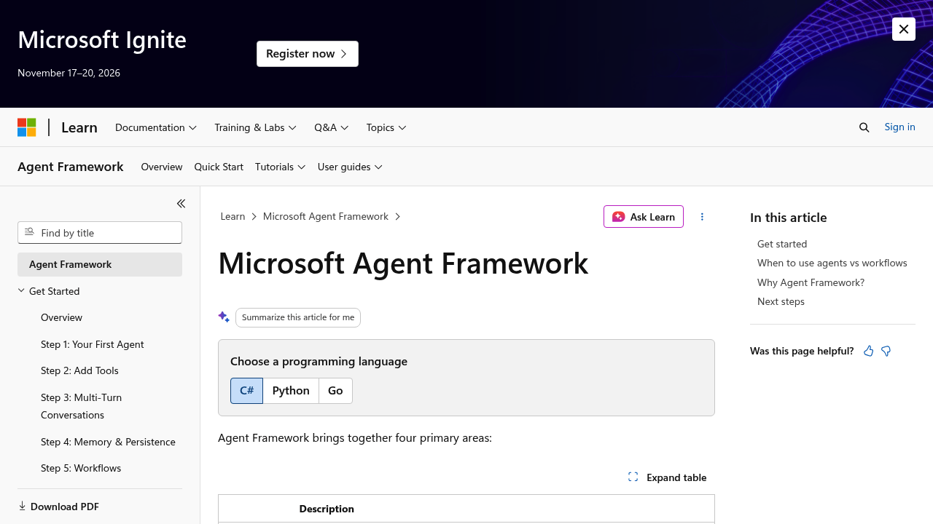Select Go programming language
933x524 pixels.
coord(335,391)
